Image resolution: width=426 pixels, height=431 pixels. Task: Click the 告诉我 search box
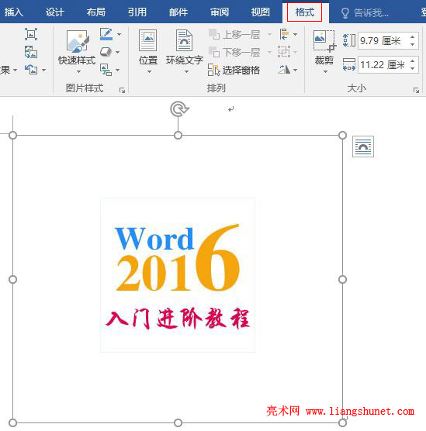tap(365, 12)
